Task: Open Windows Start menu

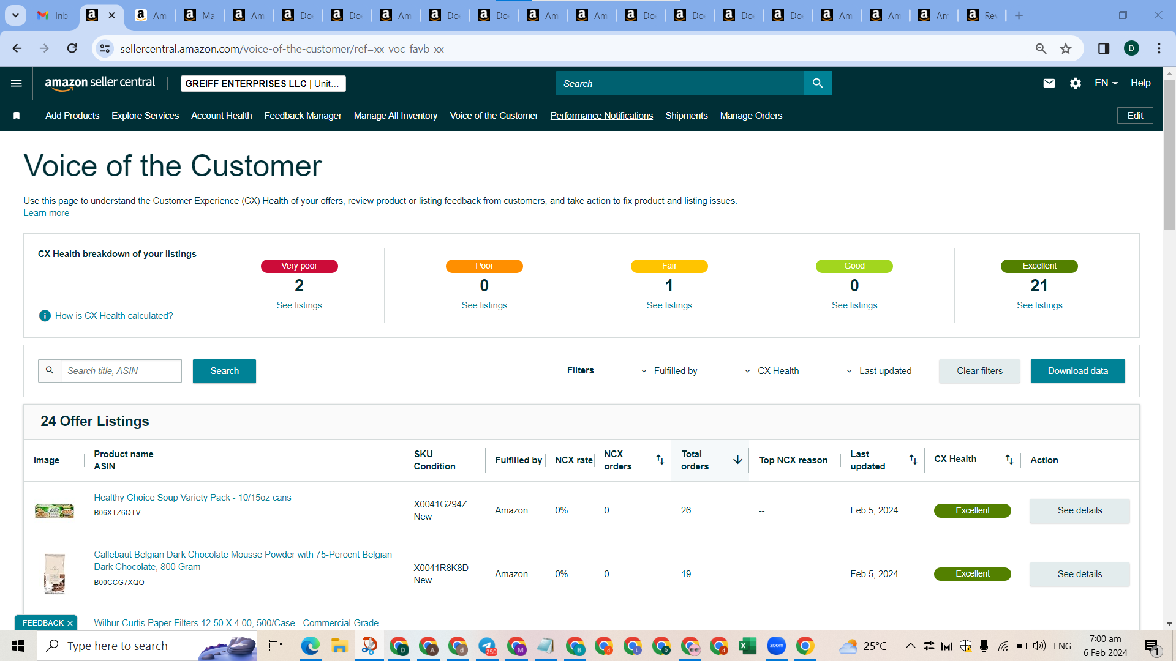Action: (x=18, y=646)
